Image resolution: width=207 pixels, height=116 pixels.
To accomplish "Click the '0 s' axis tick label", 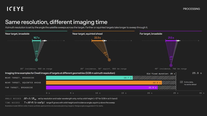I will coord(48,93).
